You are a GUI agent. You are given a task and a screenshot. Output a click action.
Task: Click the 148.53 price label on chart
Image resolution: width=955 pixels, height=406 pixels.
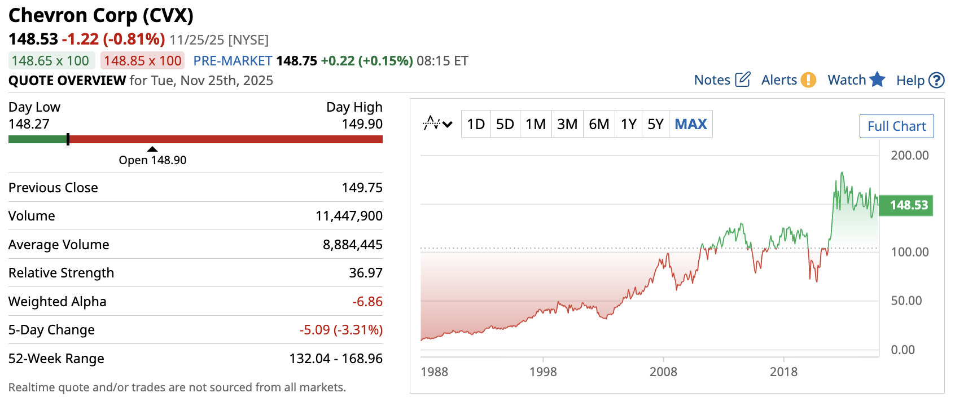coord(908,205)
